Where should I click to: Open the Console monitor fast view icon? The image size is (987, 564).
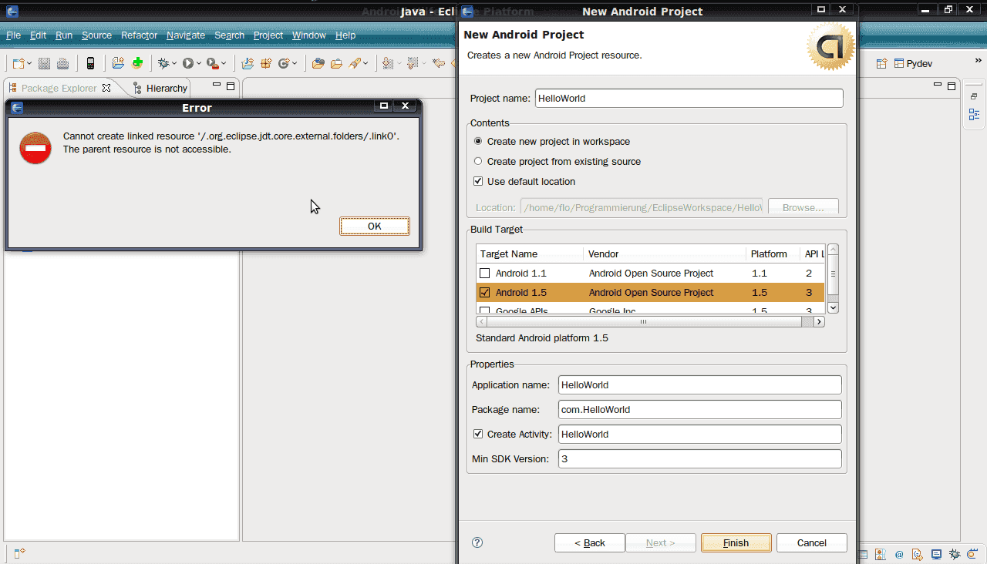(x=936, y=554)
